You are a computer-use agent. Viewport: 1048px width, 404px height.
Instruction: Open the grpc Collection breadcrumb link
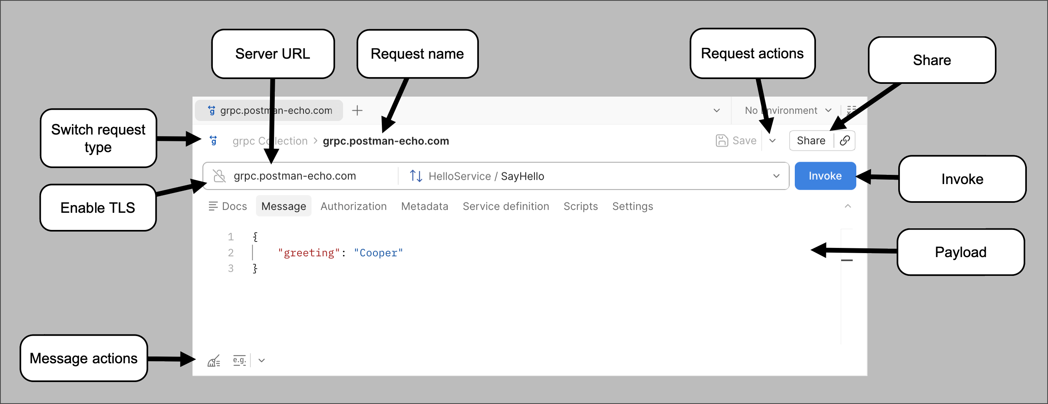(x=270, y=141)
